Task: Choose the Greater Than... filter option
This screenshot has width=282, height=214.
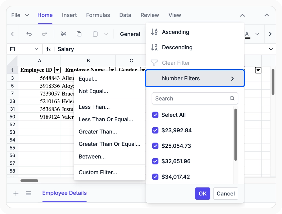Action: coord(109,132)
